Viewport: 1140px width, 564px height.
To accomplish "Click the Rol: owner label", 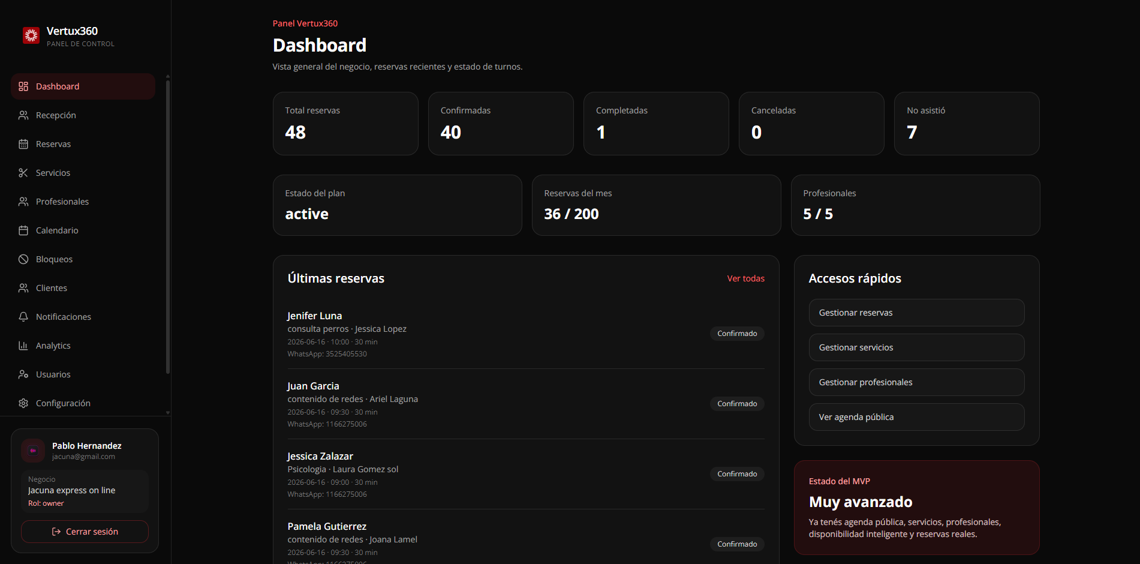I will coord(46,503).
